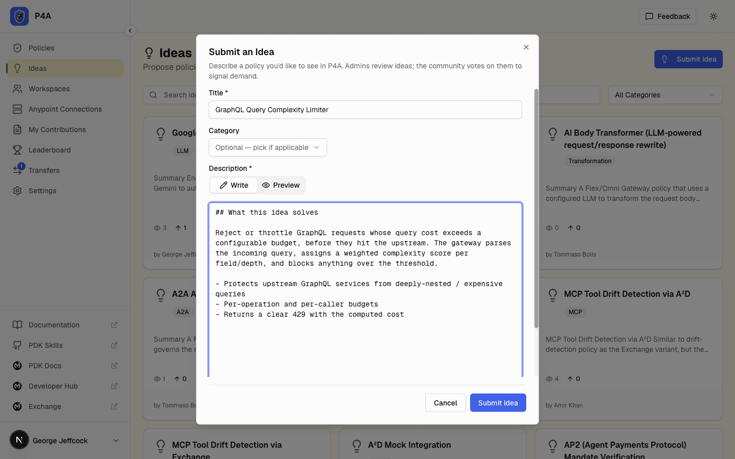Click the Developer Hub icon
This screenshot has height=459, width=735.
17,386
